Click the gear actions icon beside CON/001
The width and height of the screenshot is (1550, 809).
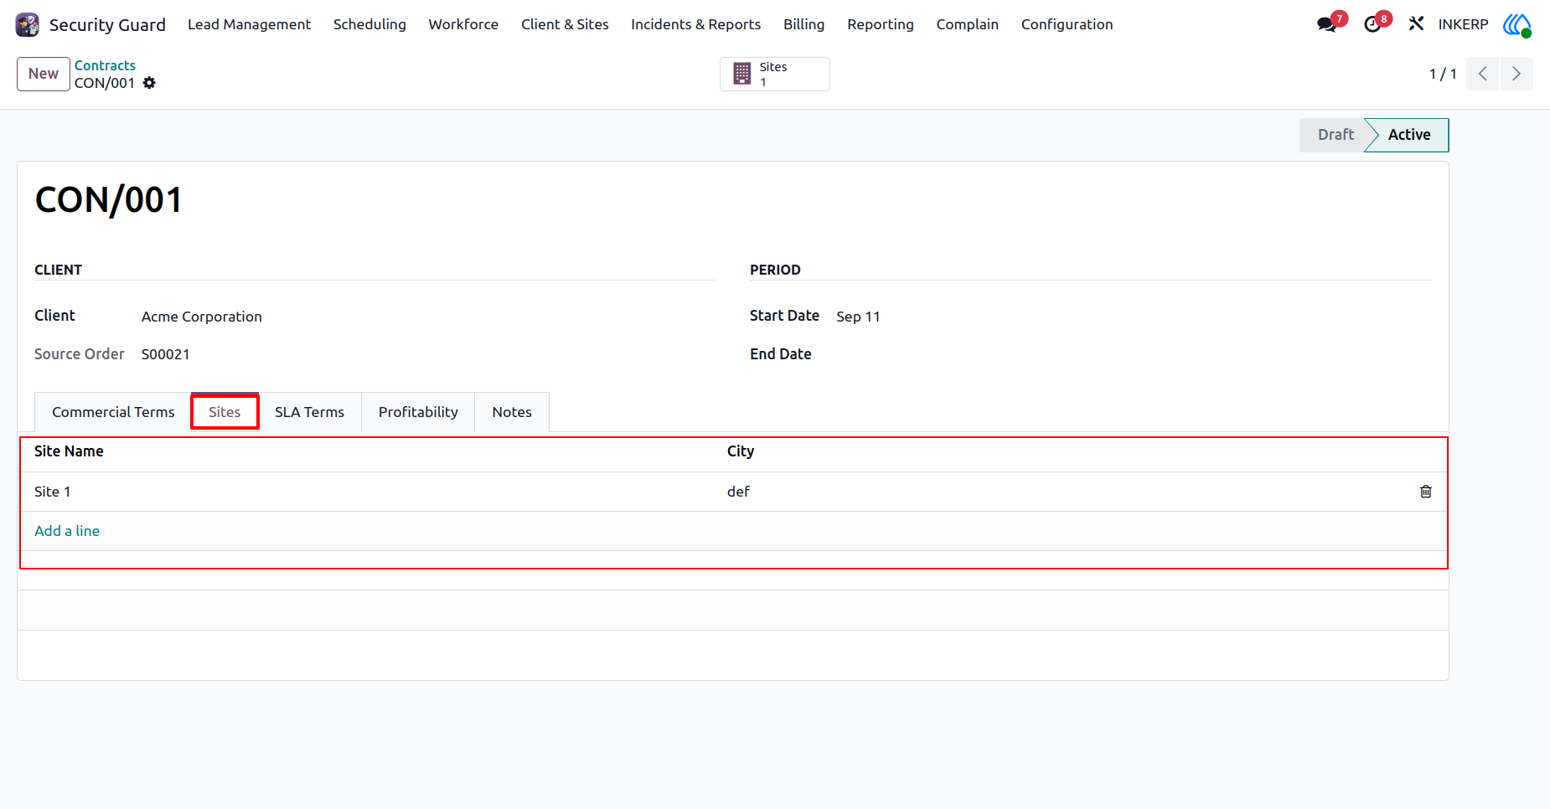149,83
